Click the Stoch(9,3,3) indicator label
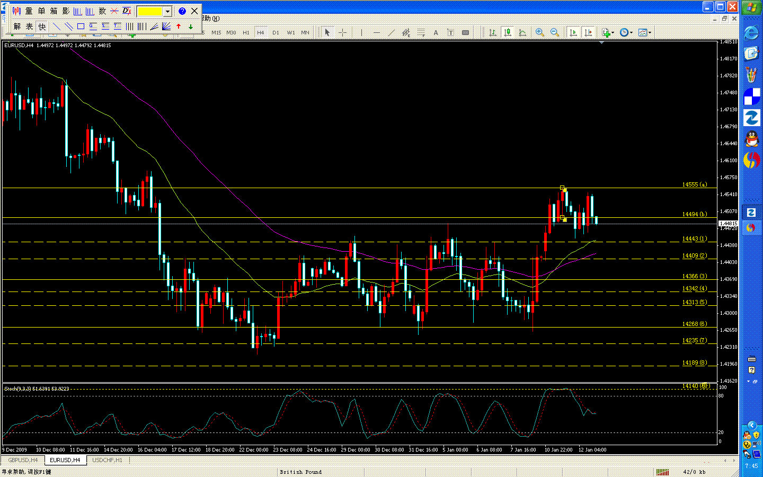The height and width of the screenshot is (477, 763). 37,389
